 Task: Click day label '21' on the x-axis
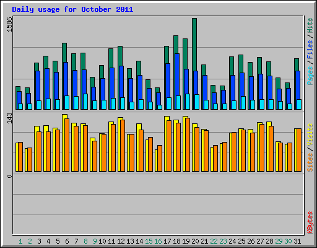204,241
